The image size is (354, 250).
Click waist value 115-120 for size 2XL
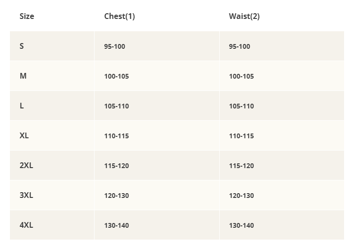tap(241, 166)
